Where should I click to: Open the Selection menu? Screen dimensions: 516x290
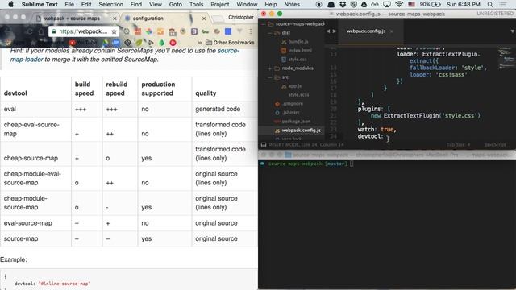[111, 4]
